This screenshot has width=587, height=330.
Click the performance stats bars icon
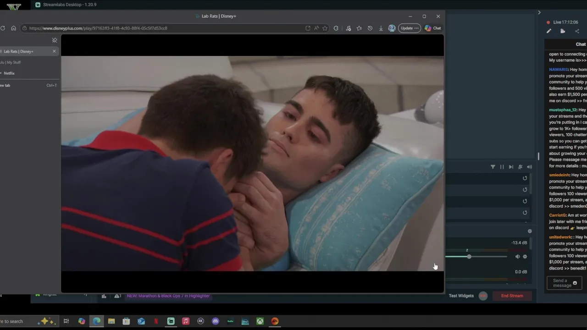coord(104,296)
